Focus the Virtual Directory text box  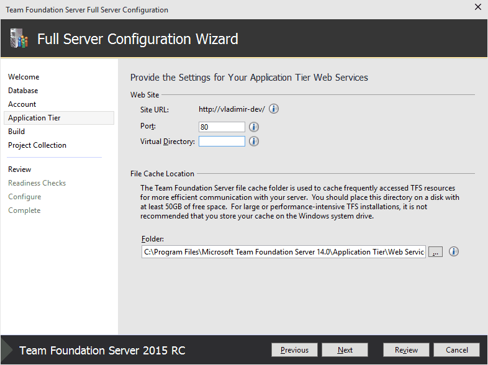tap(222, 142)
